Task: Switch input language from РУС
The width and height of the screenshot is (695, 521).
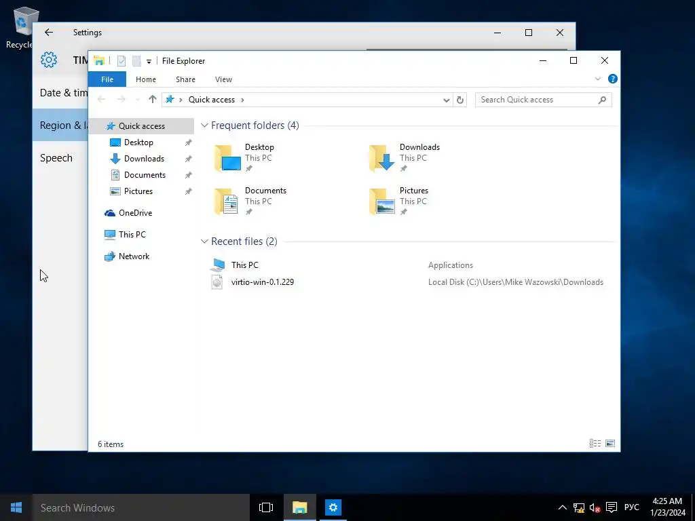Action: click(x=632, y=507)
